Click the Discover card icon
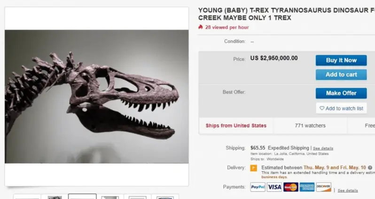 coord(323,187)
